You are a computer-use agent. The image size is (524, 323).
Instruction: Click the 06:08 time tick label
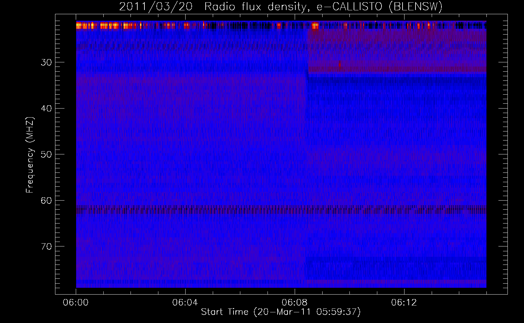click(295, 303)
